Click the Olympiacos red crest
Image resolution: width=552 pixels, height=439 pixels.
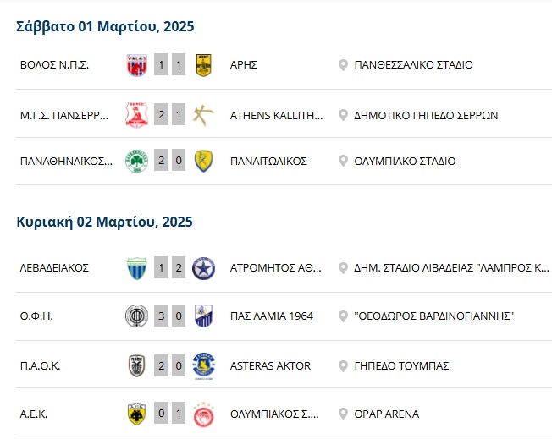203,414
